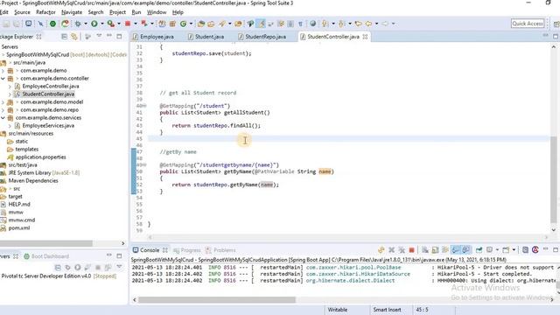The image size is (560, 315).
Task: Click the Open Type folder icon in toolbar
Action: pyautogui.click(x=200, y=24)
